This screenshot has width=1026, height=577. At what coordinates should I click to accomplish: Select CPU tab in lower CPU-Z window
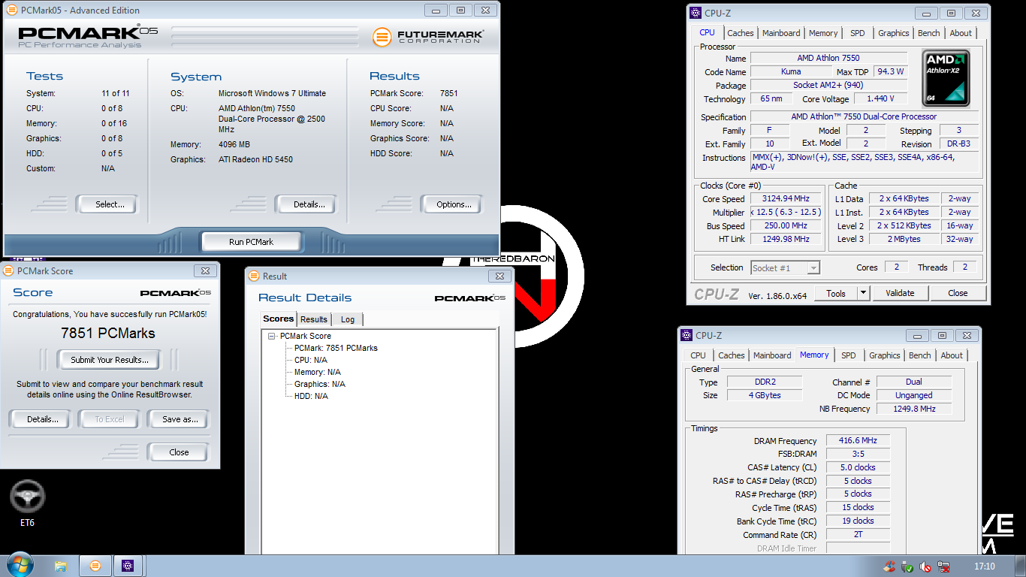[x=698, y=355]
